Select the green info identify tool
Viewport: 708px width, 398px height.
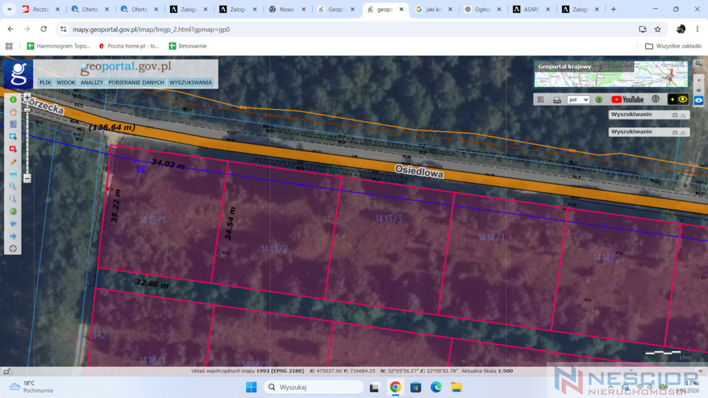[x=13, y=99]
